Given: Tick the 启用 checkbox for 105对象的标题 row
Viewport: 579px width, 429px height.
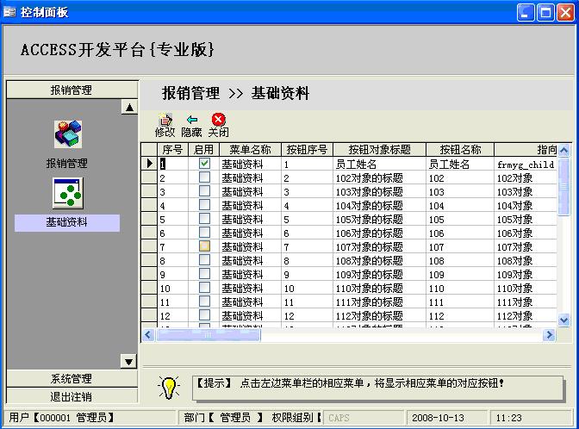Looking at the screenshot, I should pyautogui.click(x=204, y=219).
